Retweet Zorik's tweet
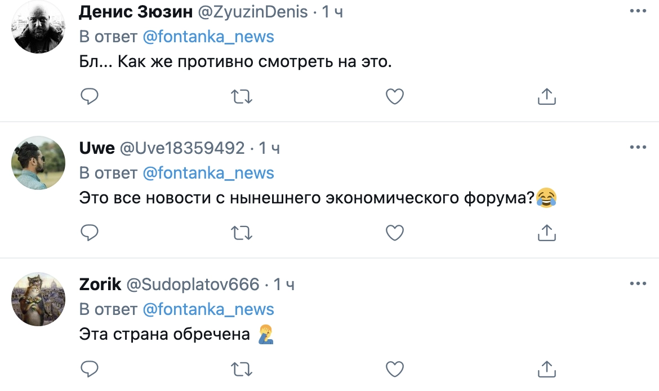Viewport: 659px width, 391px height. click(242, 369)
